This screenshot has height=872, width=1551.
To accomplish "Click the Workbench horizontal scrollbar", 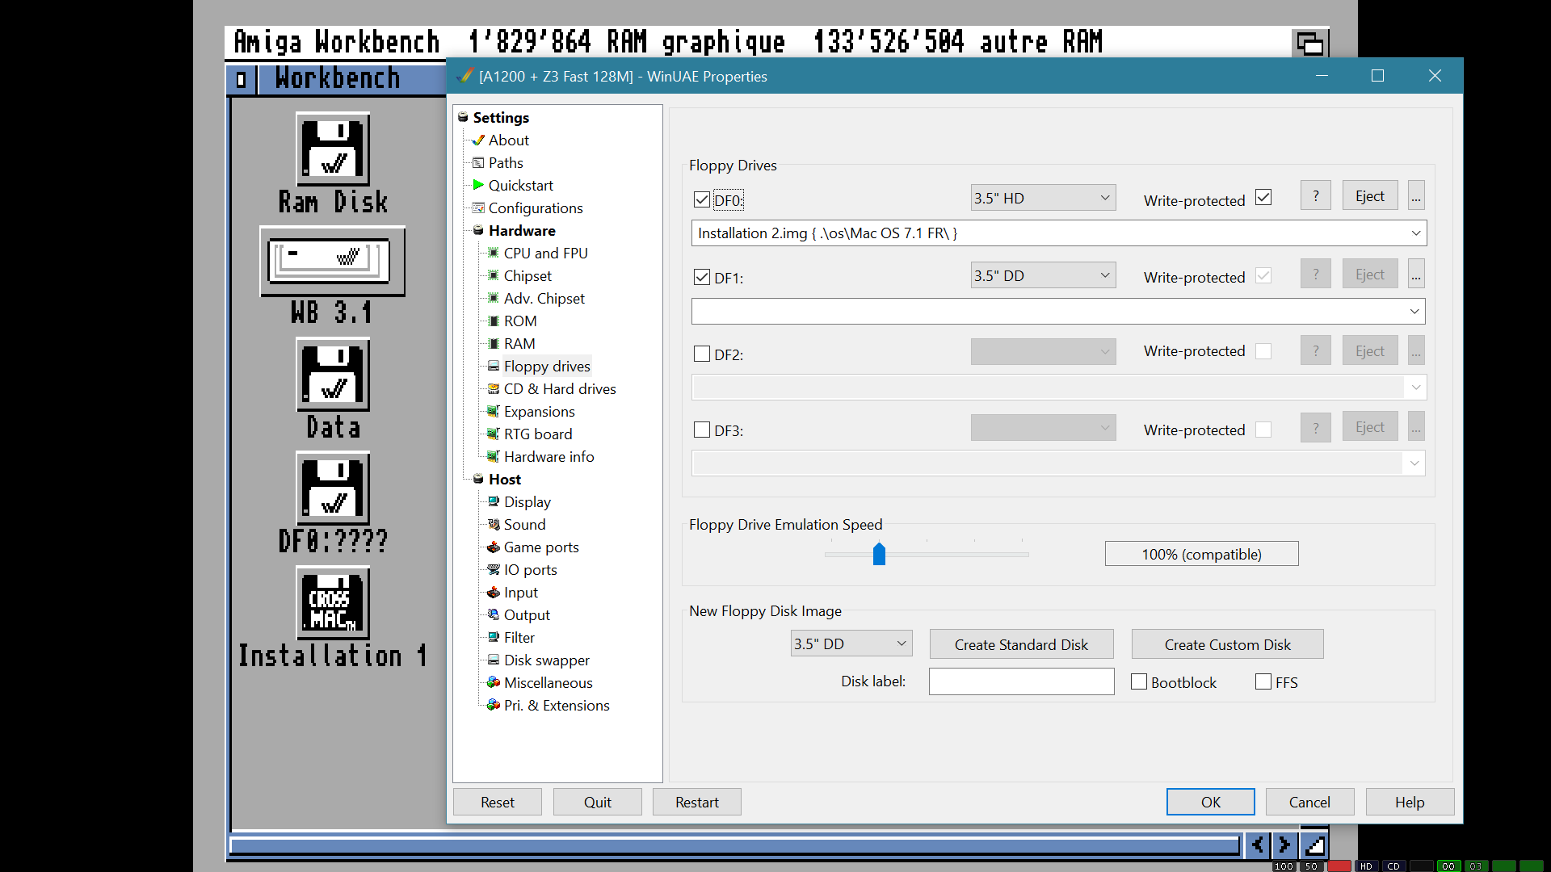I will click(x=734, y=845).
